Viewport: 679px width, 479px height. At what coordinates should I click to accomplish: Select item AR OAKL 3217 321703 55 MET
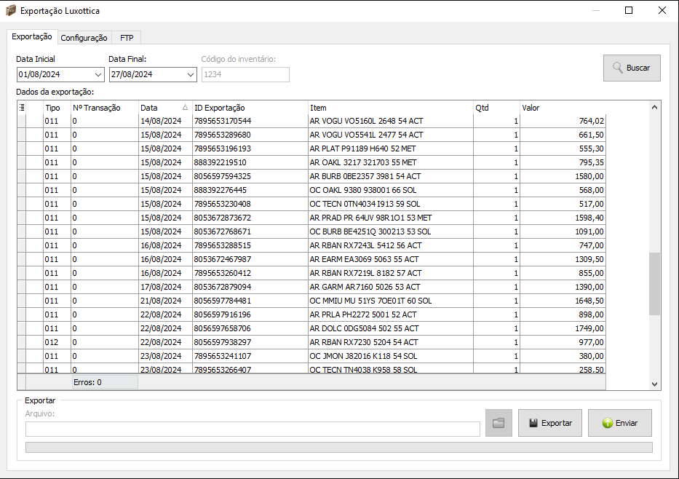390,162
